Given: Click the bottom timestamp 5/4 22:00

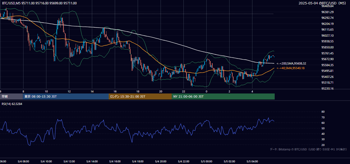Looking at the screenshot, I should 183,162.
